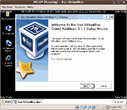
Task: Select the Sun VirtualBox taskbar entry
Action: [29, 102]
